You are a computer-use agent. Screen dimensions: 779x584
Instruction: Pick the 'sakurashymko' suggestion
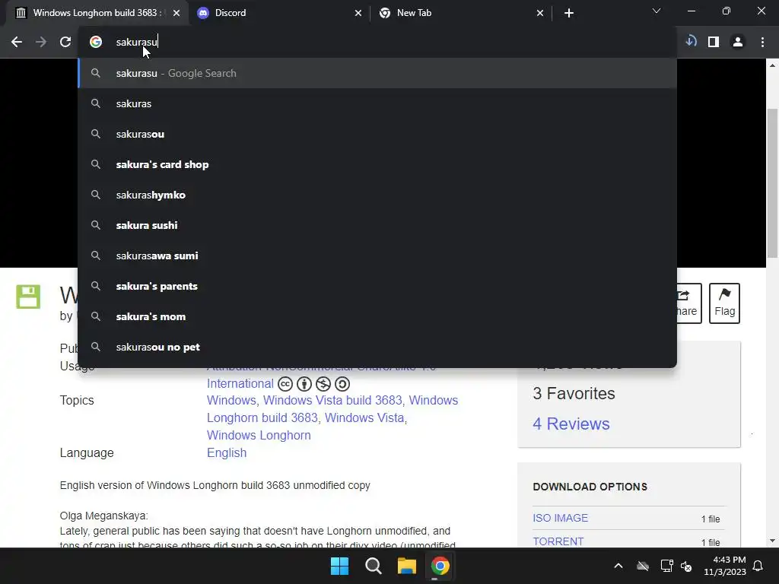[x=377, y=195]
